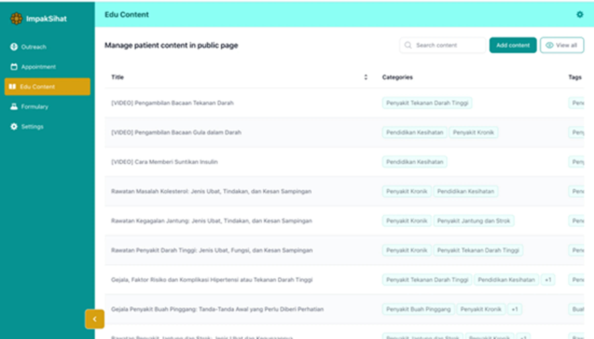This screenshot has height=339, width=594.
Task: Select the Penyakit Tekanan Darah Tinggi tag in first row
Action: [427, 103]
